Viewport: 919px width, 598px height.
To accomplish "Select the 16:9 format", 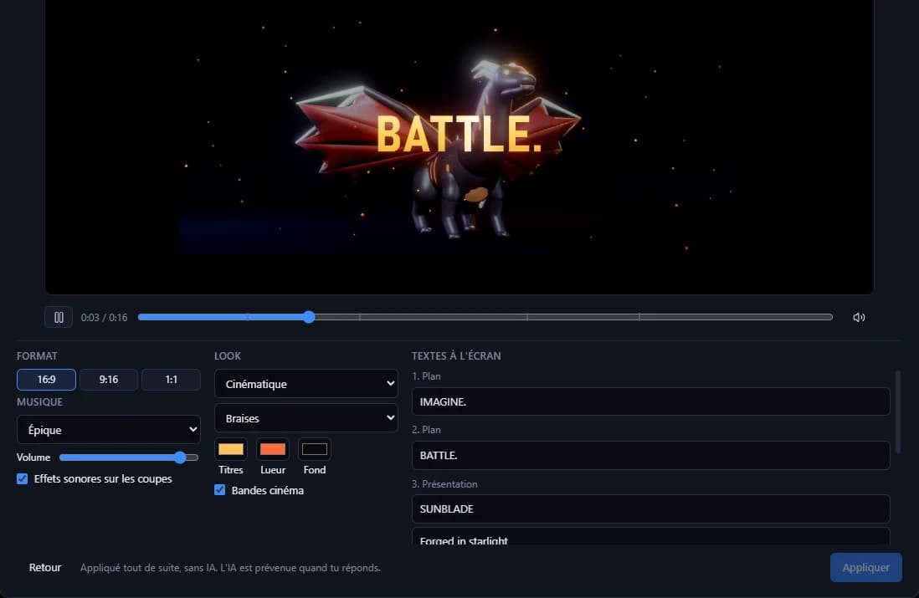I will (x=46, y=380).
